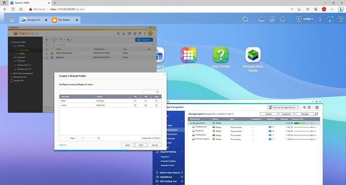Open the Edge Bing sidebar icon
346x185 pixels.
pyautogui.click(x=341, y=9)
